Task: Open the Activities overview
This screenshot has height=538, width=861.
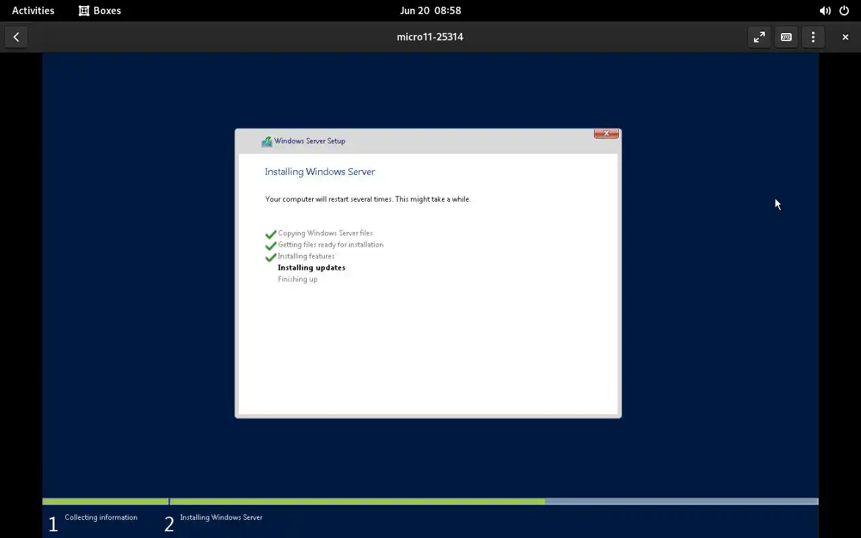Action: (x=33, y=10)
